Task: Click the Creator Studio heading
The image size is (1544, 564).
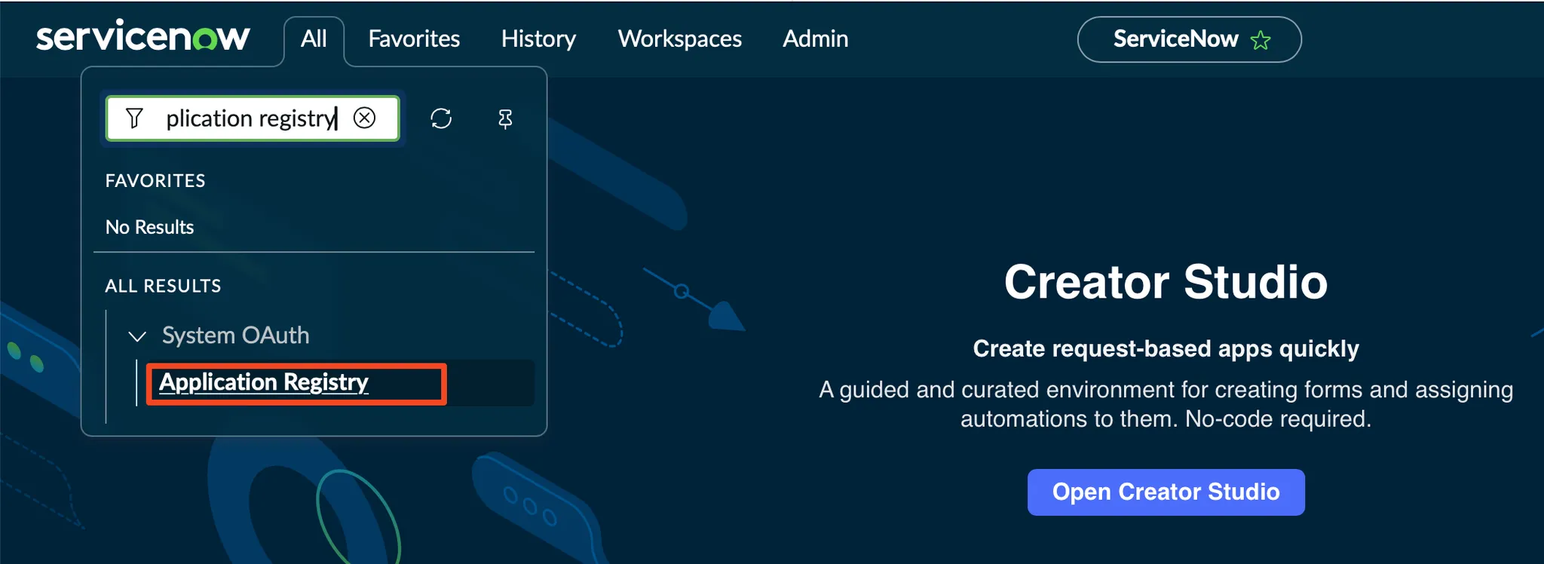Action: 1166,282
